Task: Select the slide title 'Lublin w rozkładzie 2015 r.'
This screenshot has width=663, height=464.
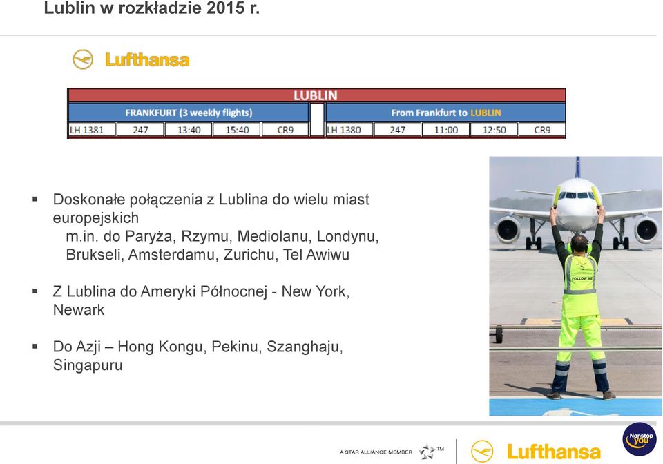Action: (152, 8)
